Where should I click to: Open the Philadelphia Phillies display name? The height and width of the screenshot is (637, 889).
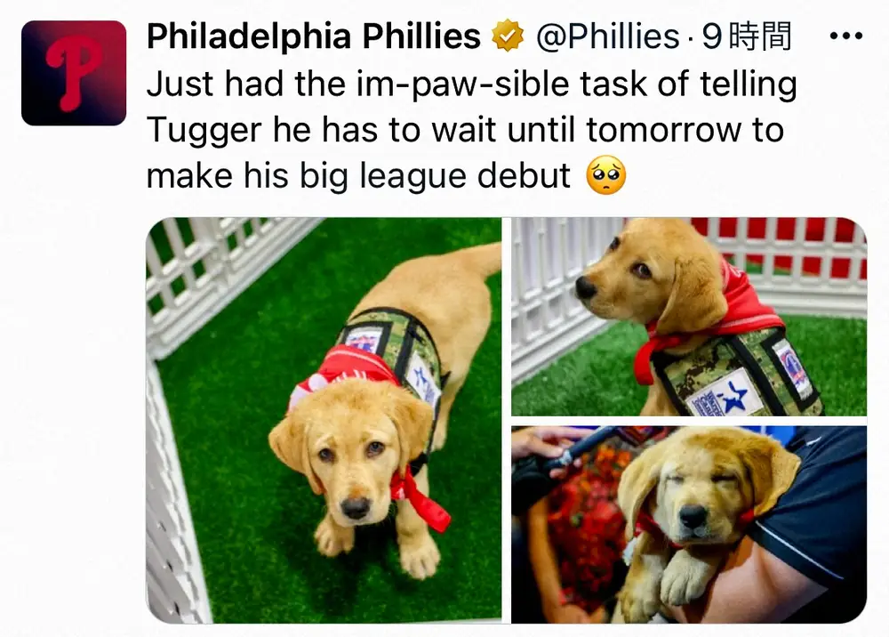coord(314,36)
